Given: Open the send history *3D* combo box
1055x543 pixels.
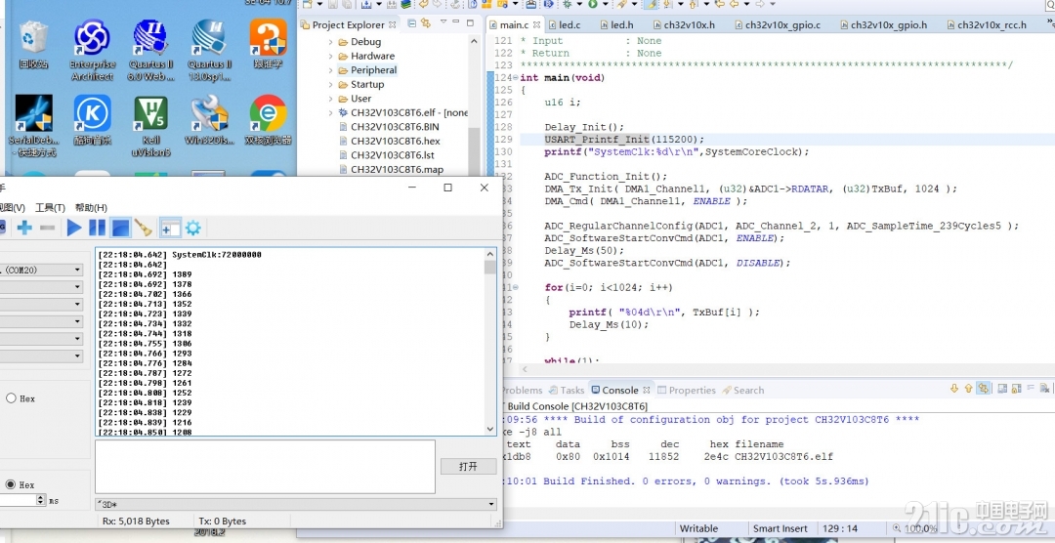Looking at the screenshot, I should [295, 504].
